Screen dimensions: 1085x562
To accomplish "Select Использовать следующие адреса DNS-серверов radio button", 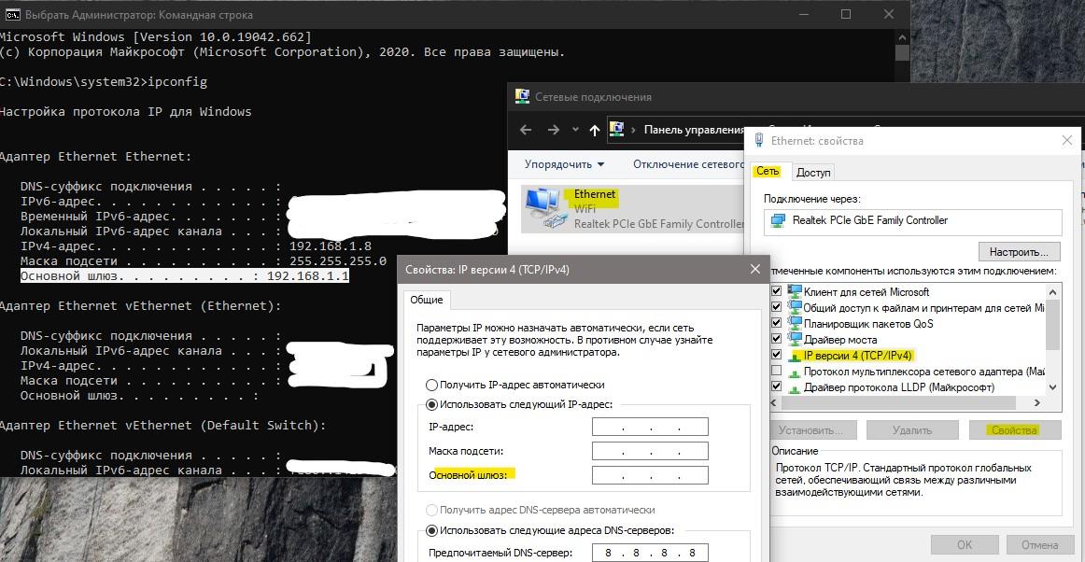I will (431, 531).
